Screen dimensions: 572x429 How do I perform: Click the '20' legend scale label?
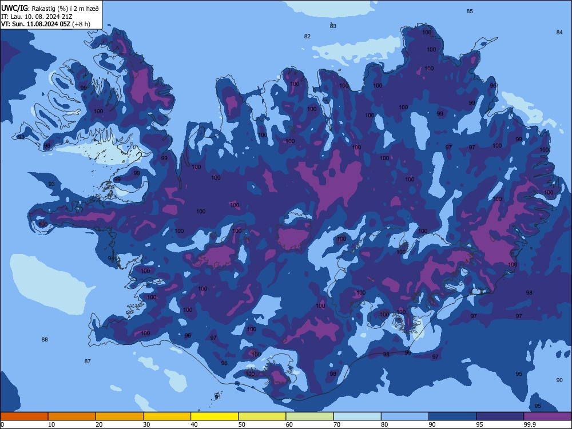click(x=99, y=424)
